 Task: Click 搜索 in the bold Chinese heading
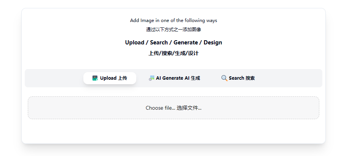point(167,54)
